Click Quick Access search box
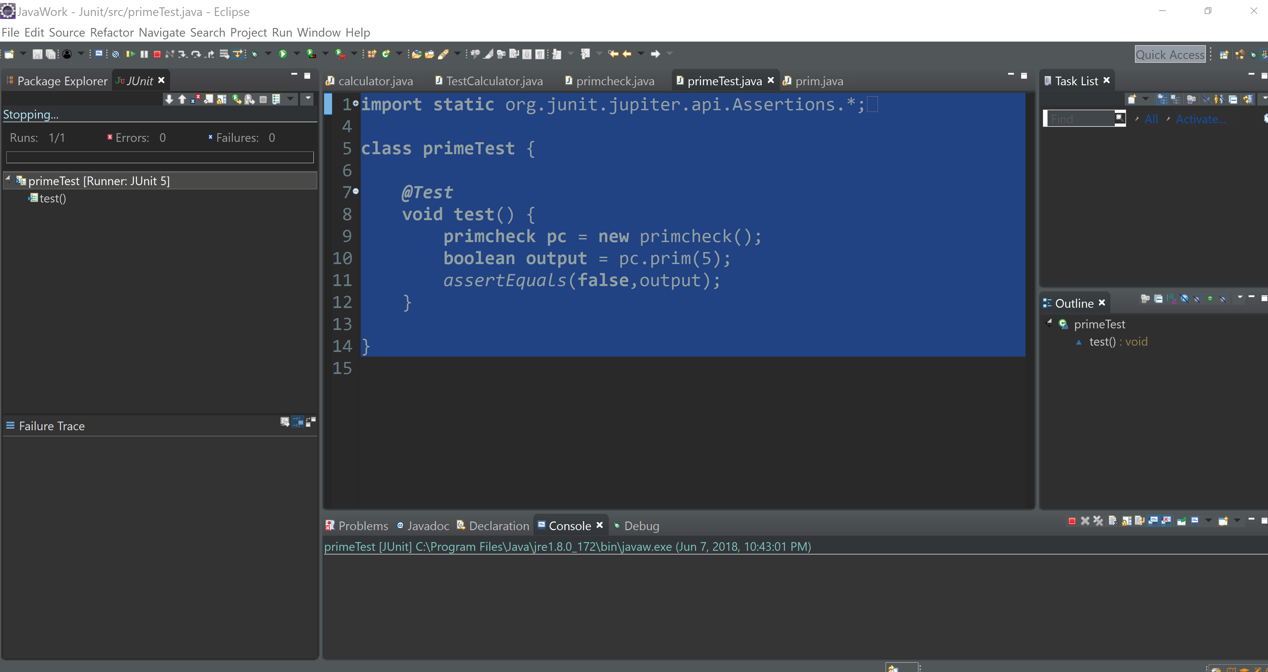This screenshot has height=672, width=1268. click(1169, 55)
